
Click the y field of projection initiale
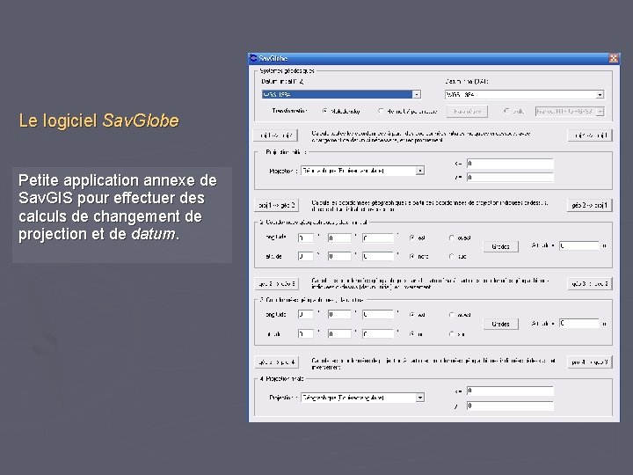click(x=510, y=178)
